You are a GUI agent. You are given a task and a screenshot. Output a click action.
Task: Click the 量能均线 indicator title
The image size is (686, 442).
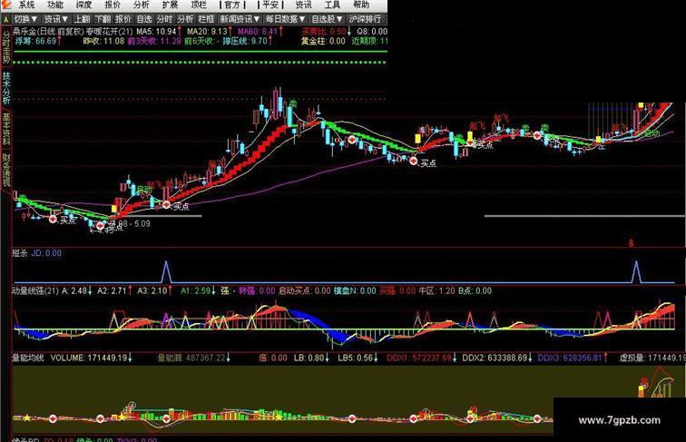click(27, 358)
